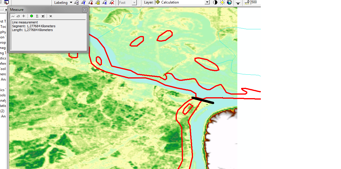
Task: Open the Label Manager icon
Action: pyautogui.click(x=77, y=3)
